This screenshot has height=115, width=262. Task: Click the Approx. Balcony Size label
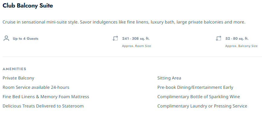(241, 46)
